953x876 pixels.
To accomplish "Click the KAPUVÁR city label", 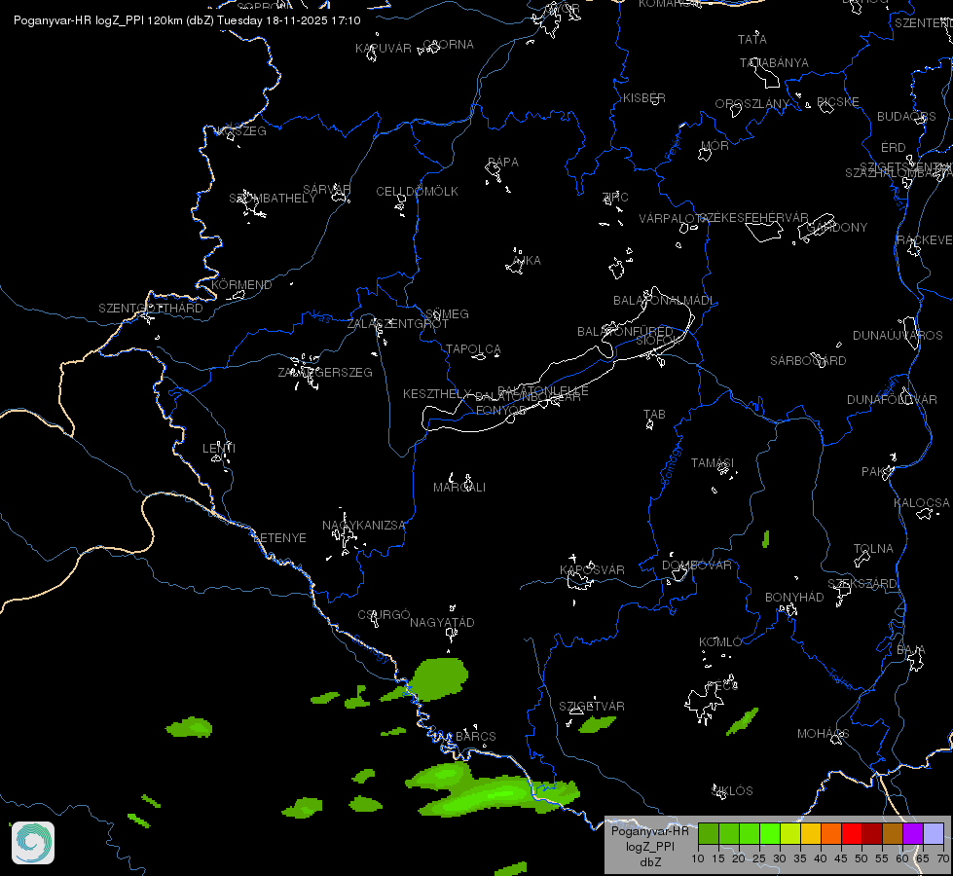I will 383,48.
